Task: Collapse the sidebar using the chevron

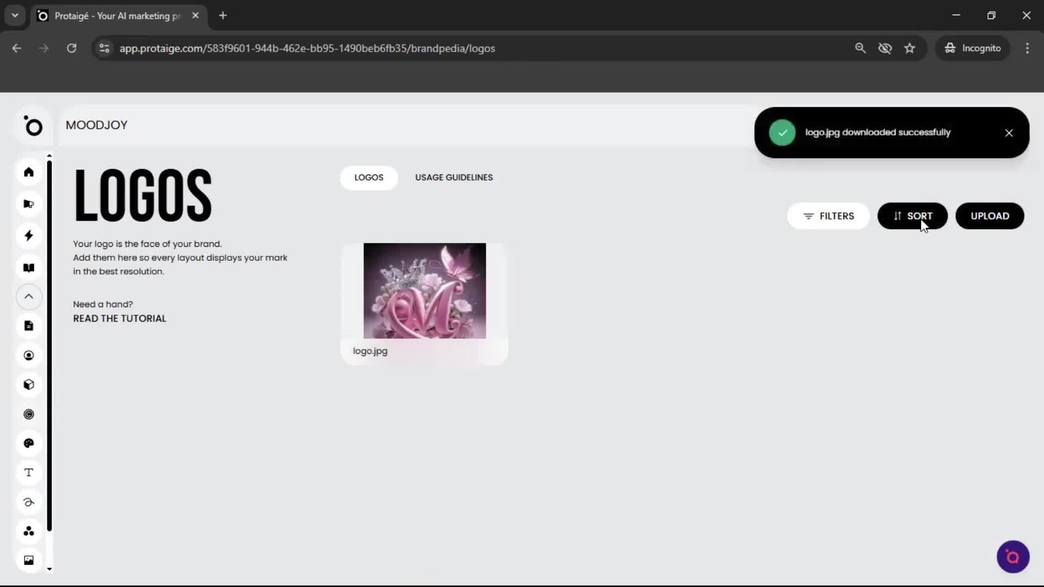Action: point(28,297)
